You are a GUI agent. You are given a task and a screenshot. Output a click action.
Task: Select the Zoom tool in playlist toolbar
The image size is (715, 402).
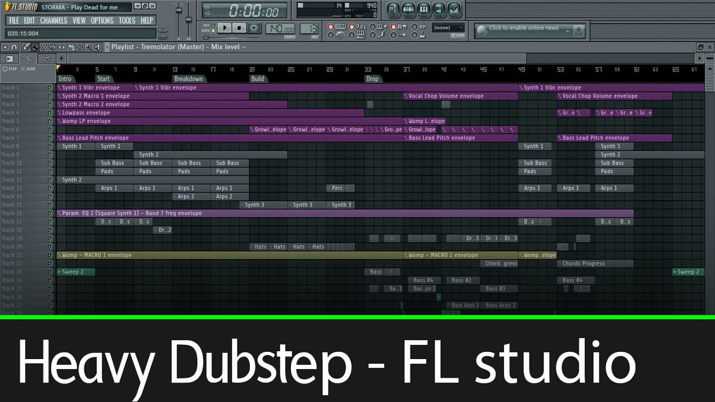point(88,47)
